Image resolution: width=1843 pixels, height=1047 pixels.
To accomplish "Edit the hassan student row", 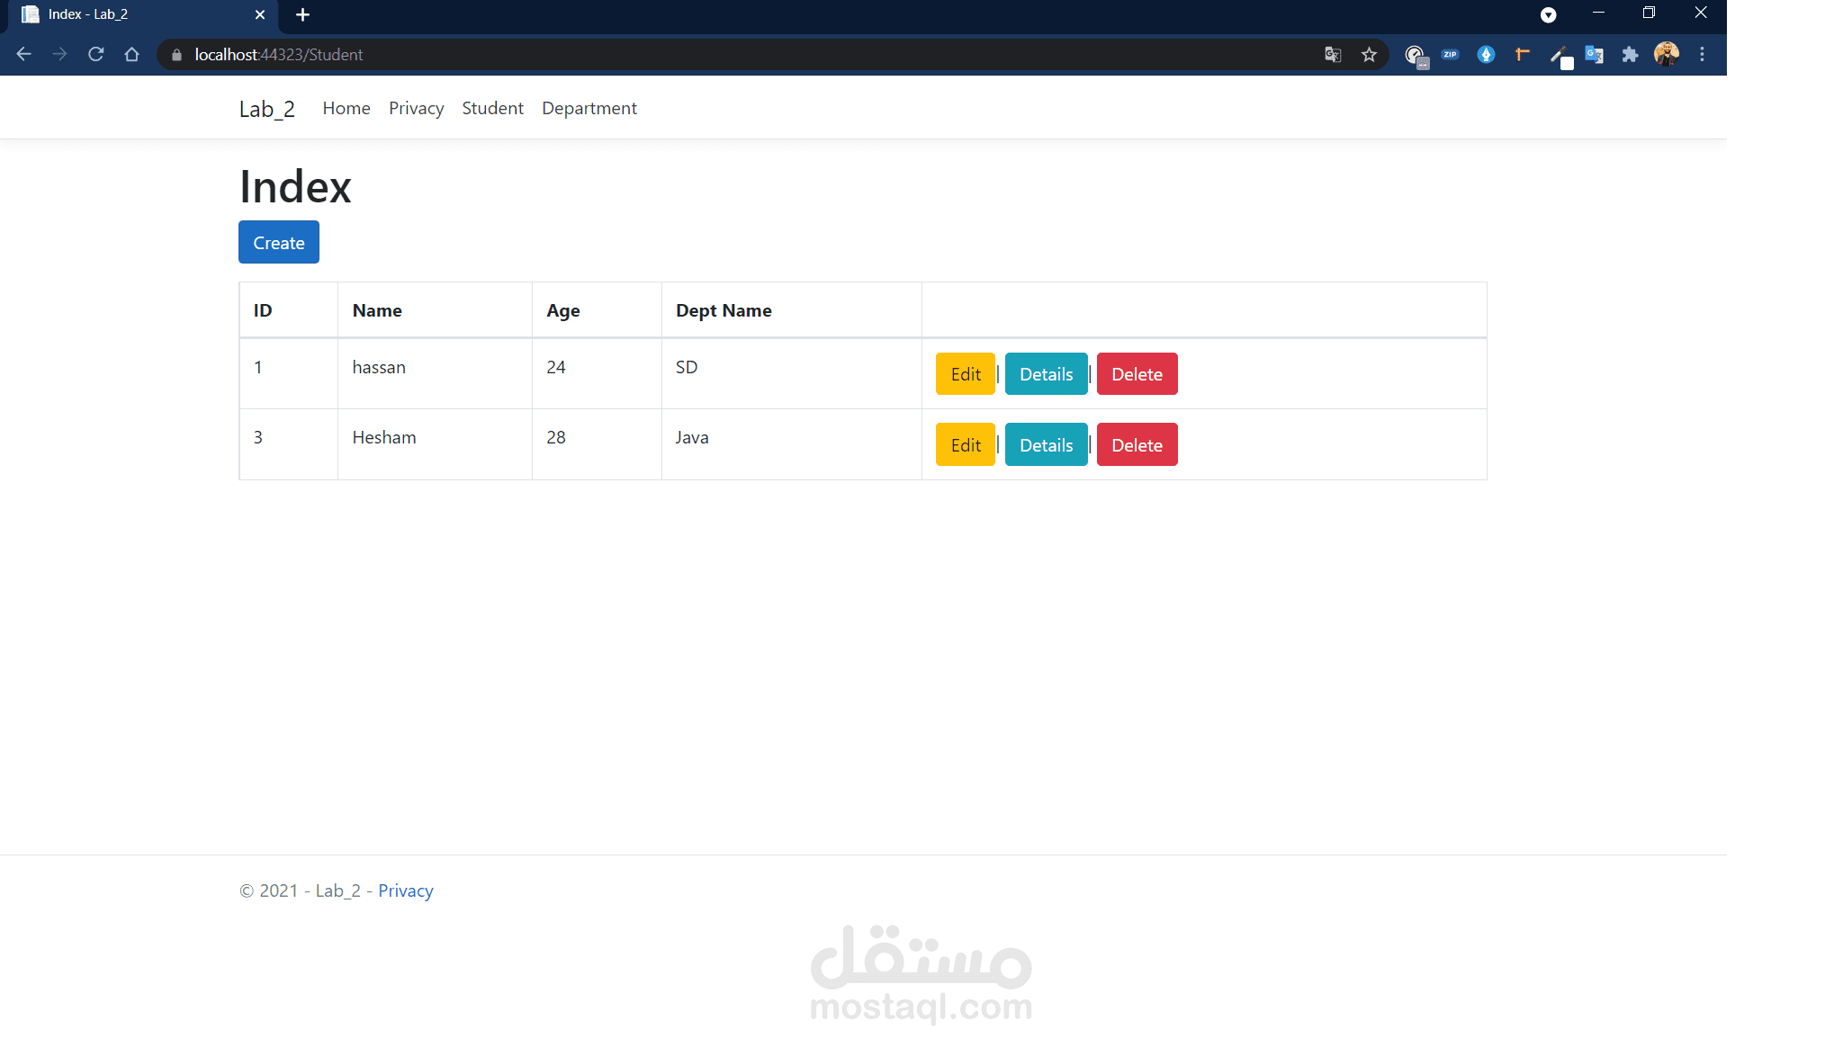I will [965, 374].
